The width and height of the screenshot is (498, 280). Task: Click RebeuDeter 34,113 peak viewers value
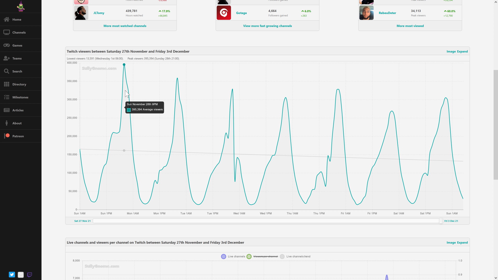[x=416, y=11]
